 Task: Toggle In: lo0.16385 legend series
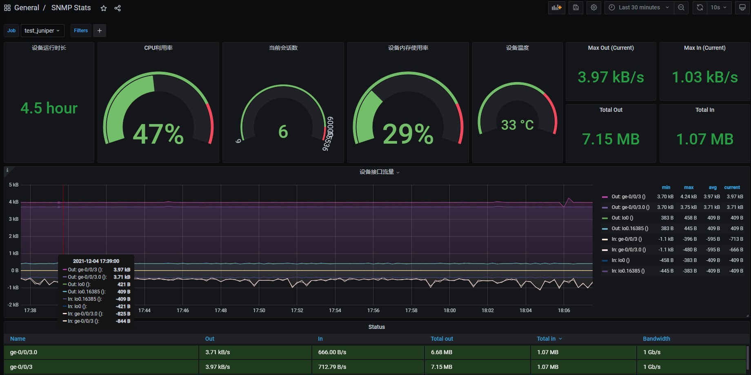pyautogui.click(x=628, y=271)
